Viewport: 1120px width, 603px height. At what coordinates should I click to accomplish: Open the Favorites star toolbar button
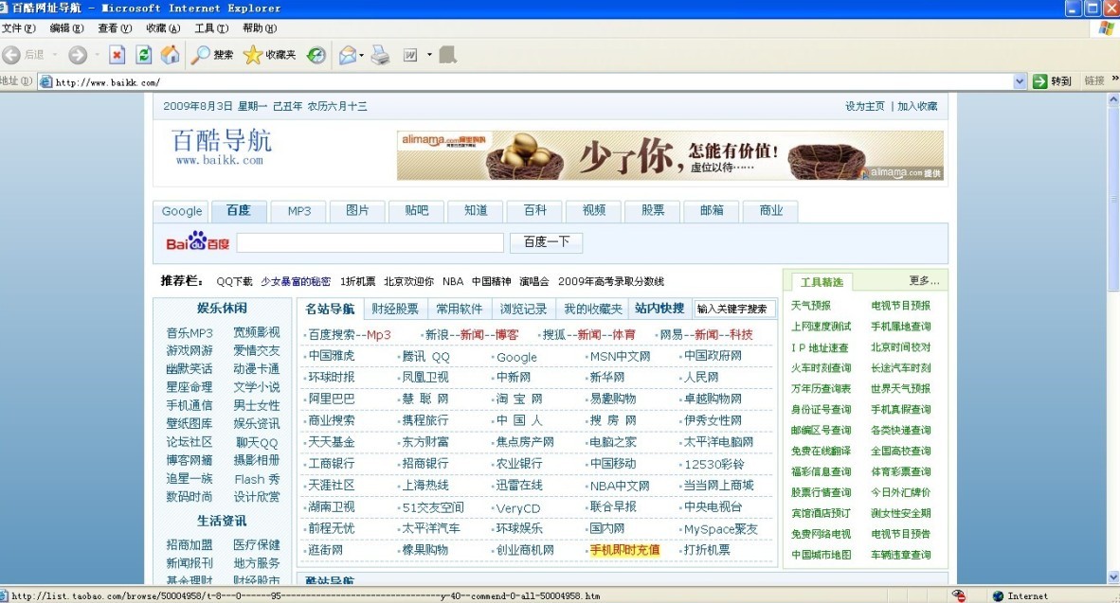pos(269,55)
